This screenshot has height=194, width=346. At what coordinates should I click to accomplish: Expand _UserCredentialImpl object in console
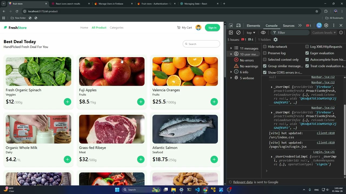(272, 157)
